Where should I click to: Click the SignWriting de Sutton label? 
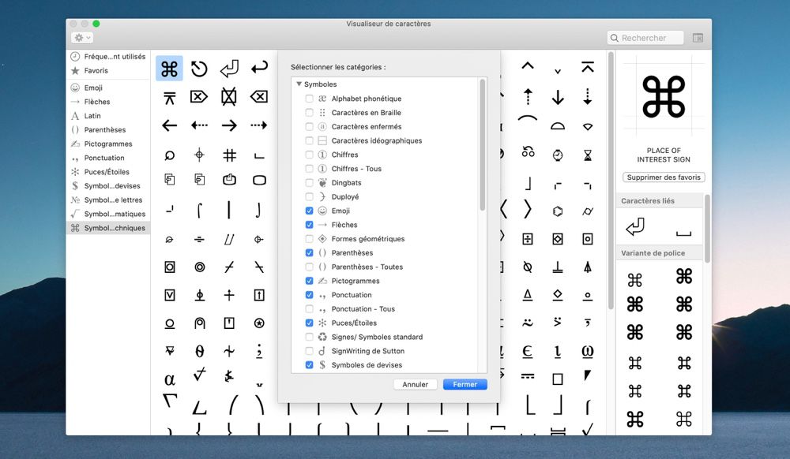368,351
